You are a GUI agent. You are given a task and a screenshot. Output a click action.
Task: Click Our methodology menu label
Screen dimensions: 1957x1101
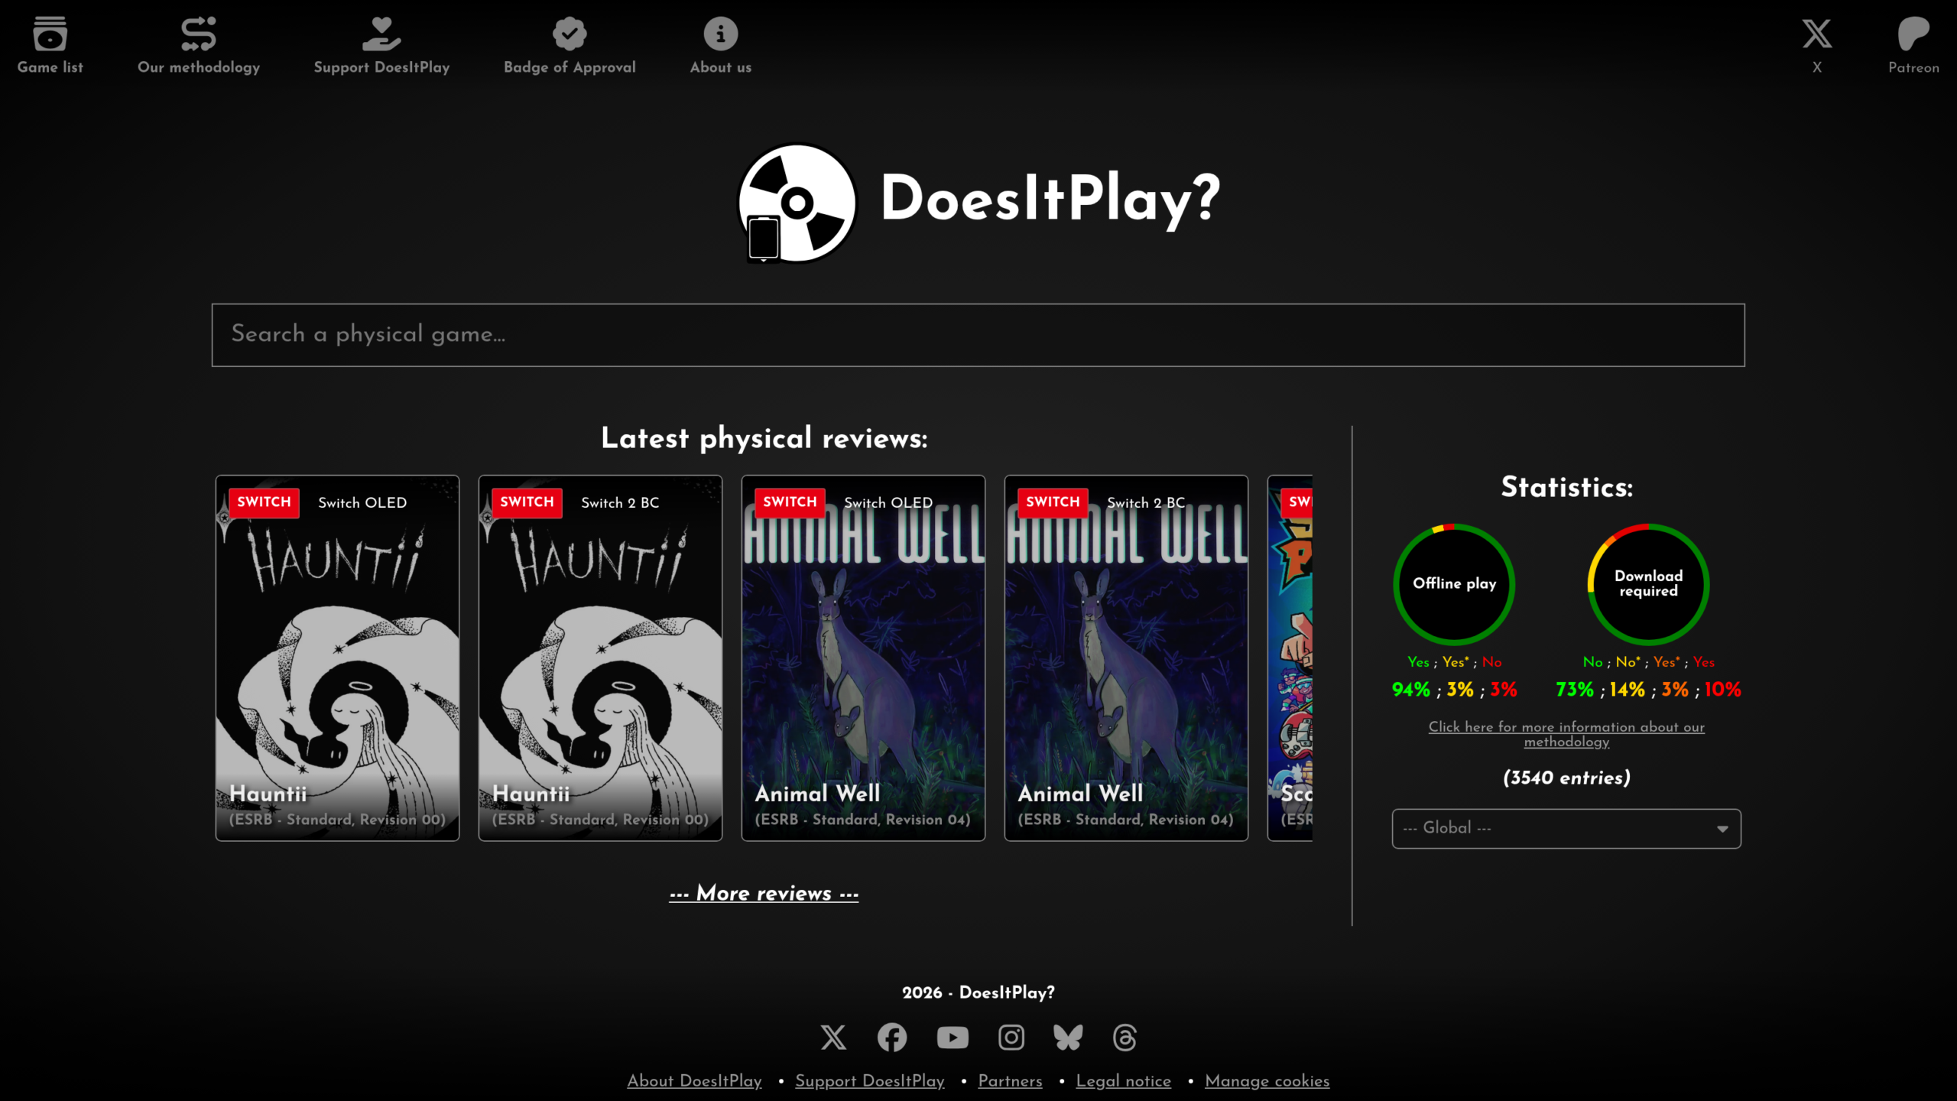coord(199,67)
